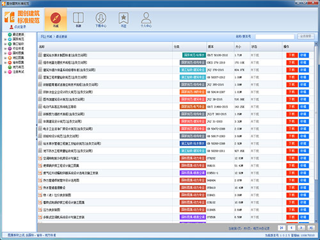This screenshot has width=320, height=240.
Task: Click the name/version search input field
Action: coord(275,36)
